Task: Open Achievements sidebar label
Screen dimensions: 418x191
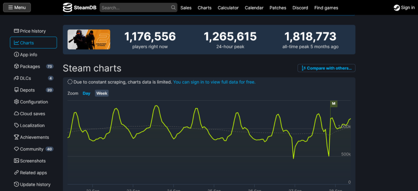Action: (34, 137)
